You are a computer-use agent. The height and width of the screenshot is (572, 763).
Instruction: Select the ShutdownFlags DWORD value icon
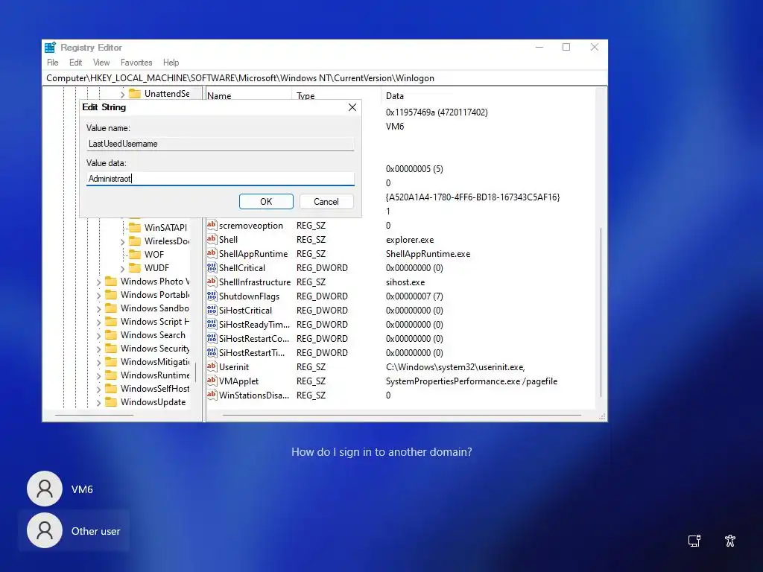click(212, 296)
